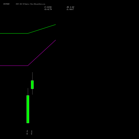139x139 pixels.
Task: Select the high value "H: 1.12"
Action: [70, 7]
